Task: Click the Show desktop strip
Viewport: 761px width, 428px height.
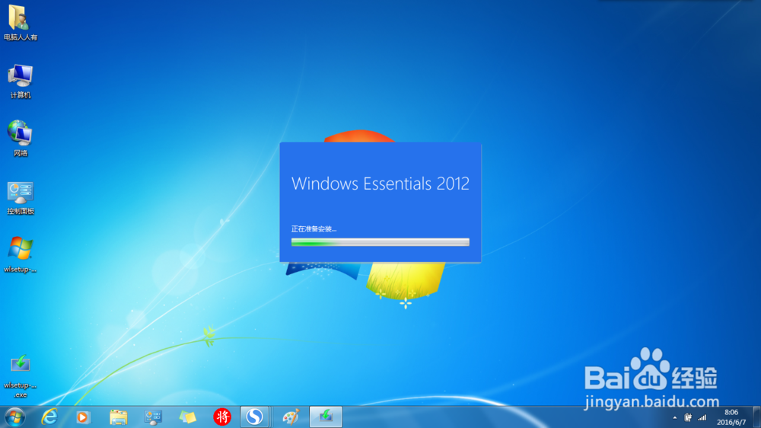Action: click(x=757, y=417)
